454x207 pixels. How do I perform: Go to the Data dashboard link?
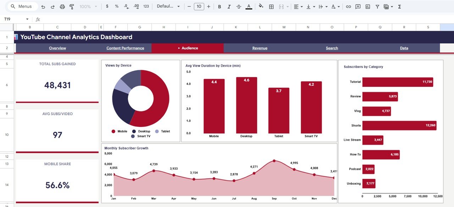tap(404, 48)
